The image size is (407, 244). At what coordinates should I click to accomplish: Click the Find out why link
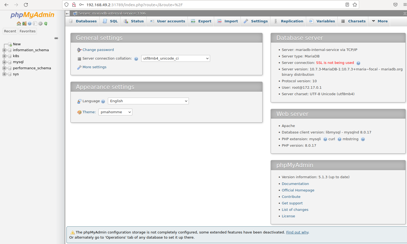(x=297, y=232)
